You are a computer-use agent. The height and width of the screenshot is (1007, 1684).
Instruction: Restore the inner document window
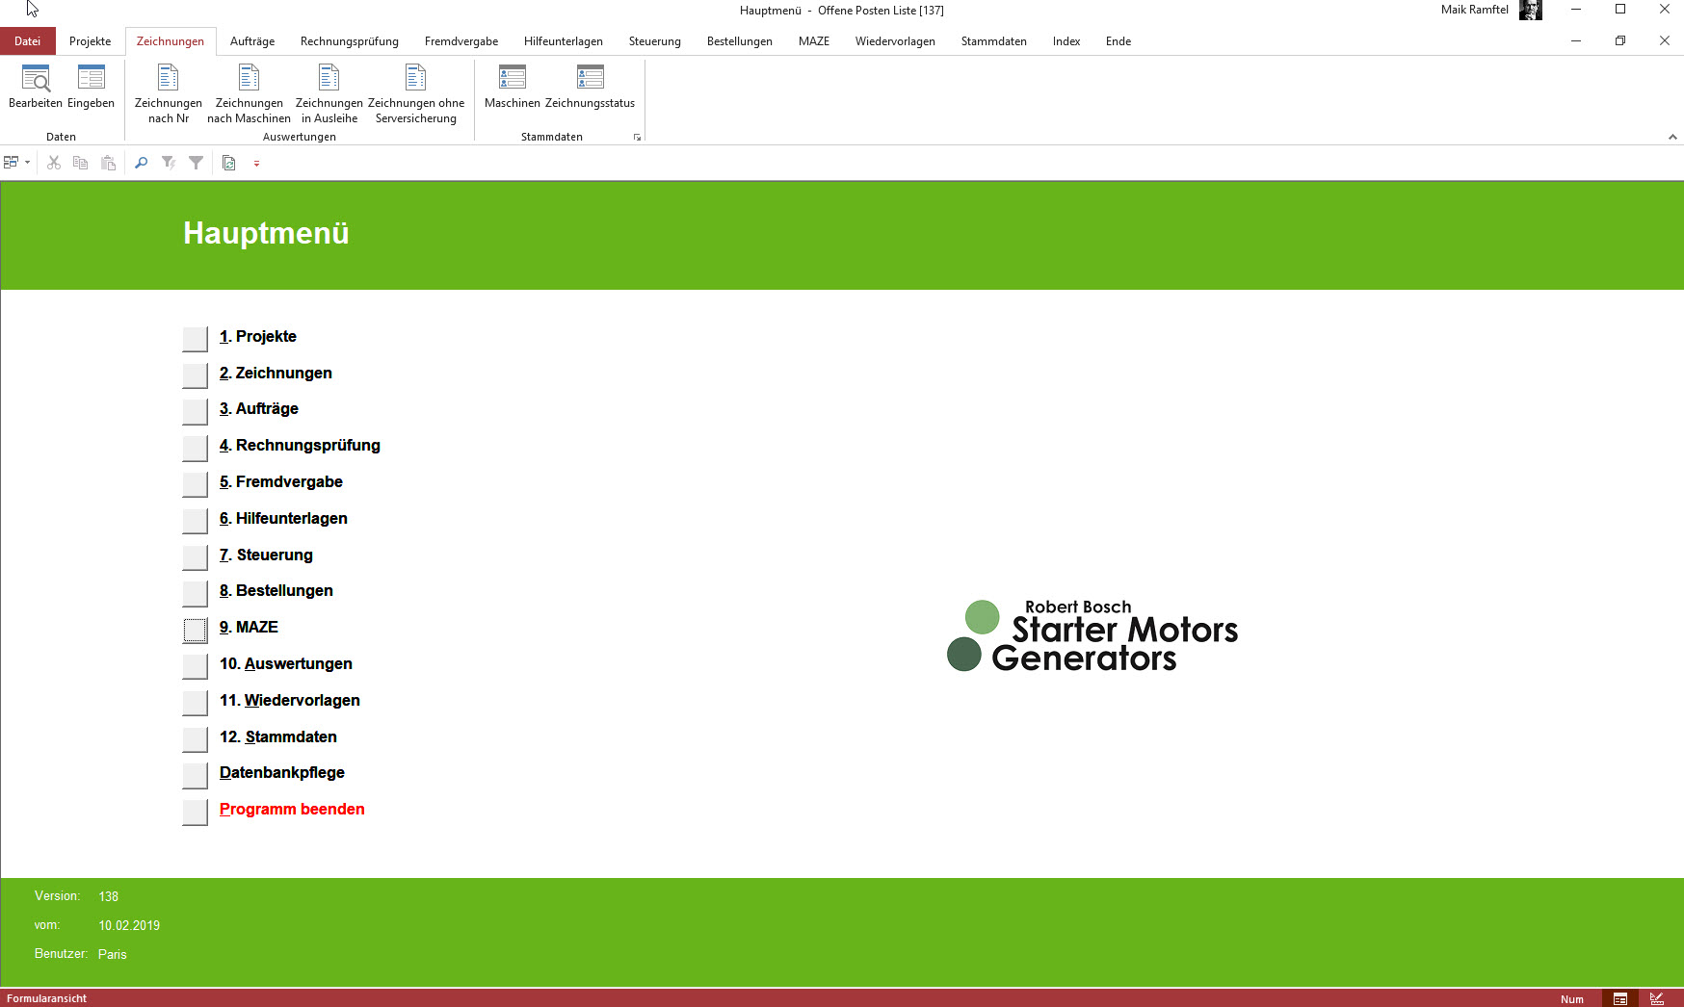(x=1620, y=40)
